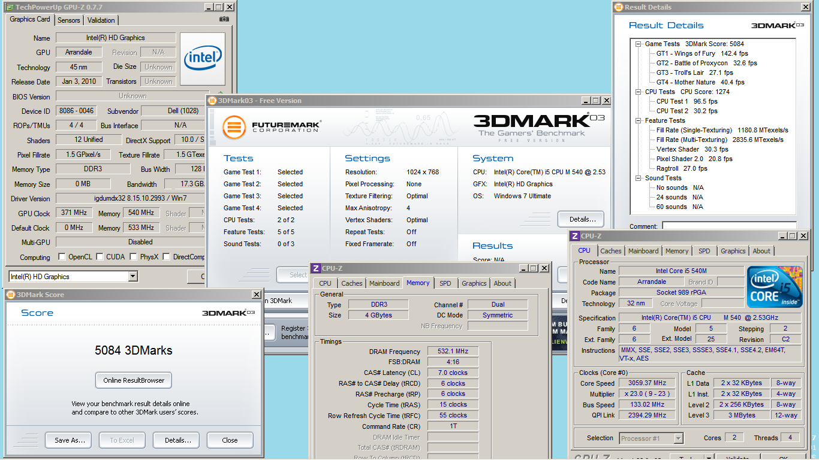819x460 pixels.
Task: Select GT2 - Battle of Proxycon result row
Action: (706, 63)
